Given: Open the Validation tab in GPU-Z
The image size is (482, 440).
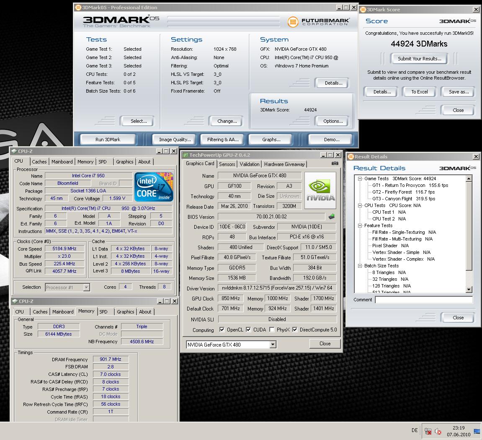Looking at the screenshot, I should 250,164.
